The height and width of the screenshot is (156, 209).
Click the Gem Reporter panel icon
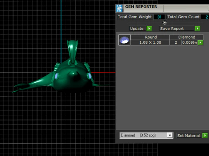(119, 8)
